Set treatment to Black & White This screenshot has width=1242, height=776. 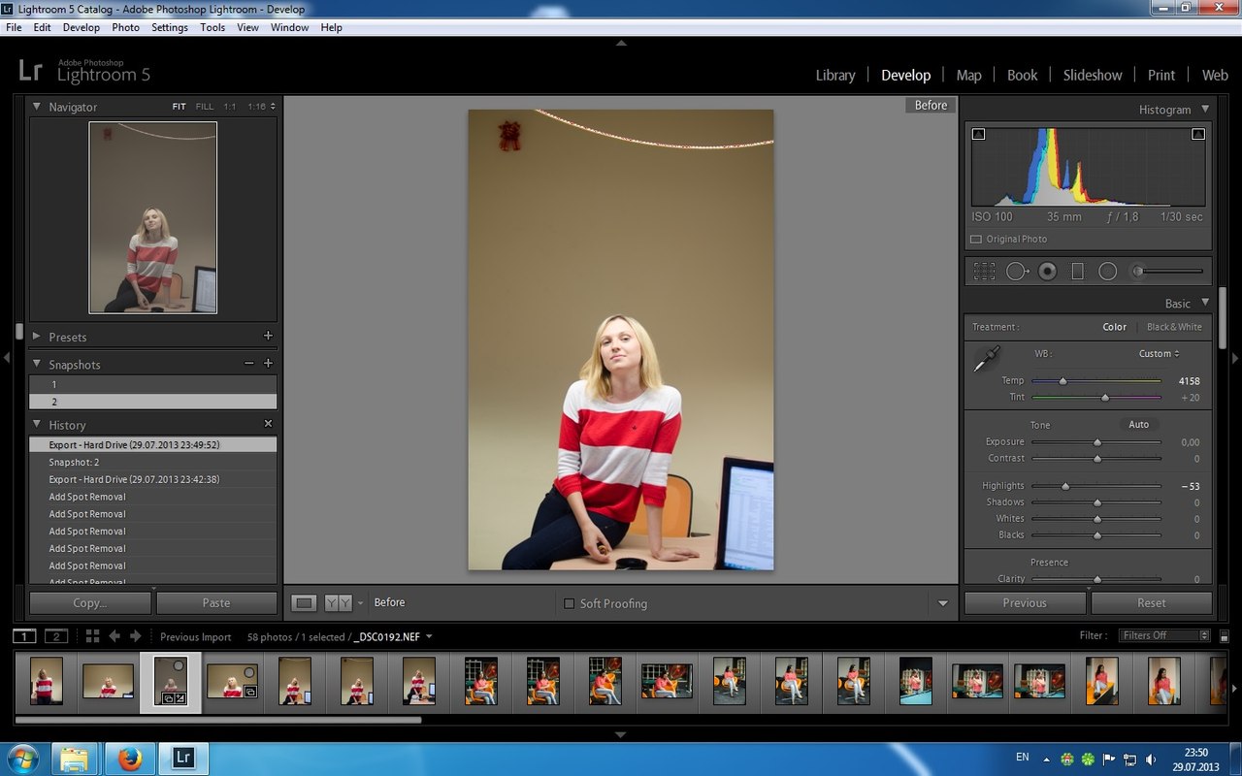[x=1174, y=327]
